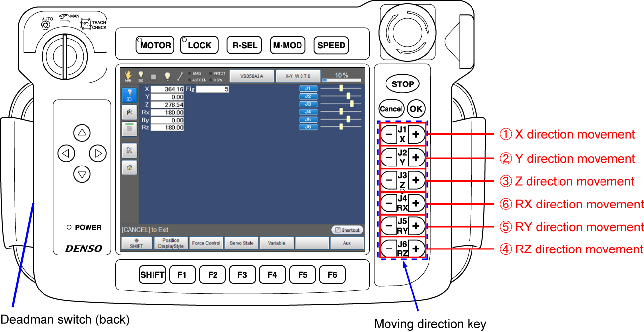Select the 3D view sidebar icon
The height and width of the screenshot is (332, 644).
pyautogui.click(x=129, y=95)
